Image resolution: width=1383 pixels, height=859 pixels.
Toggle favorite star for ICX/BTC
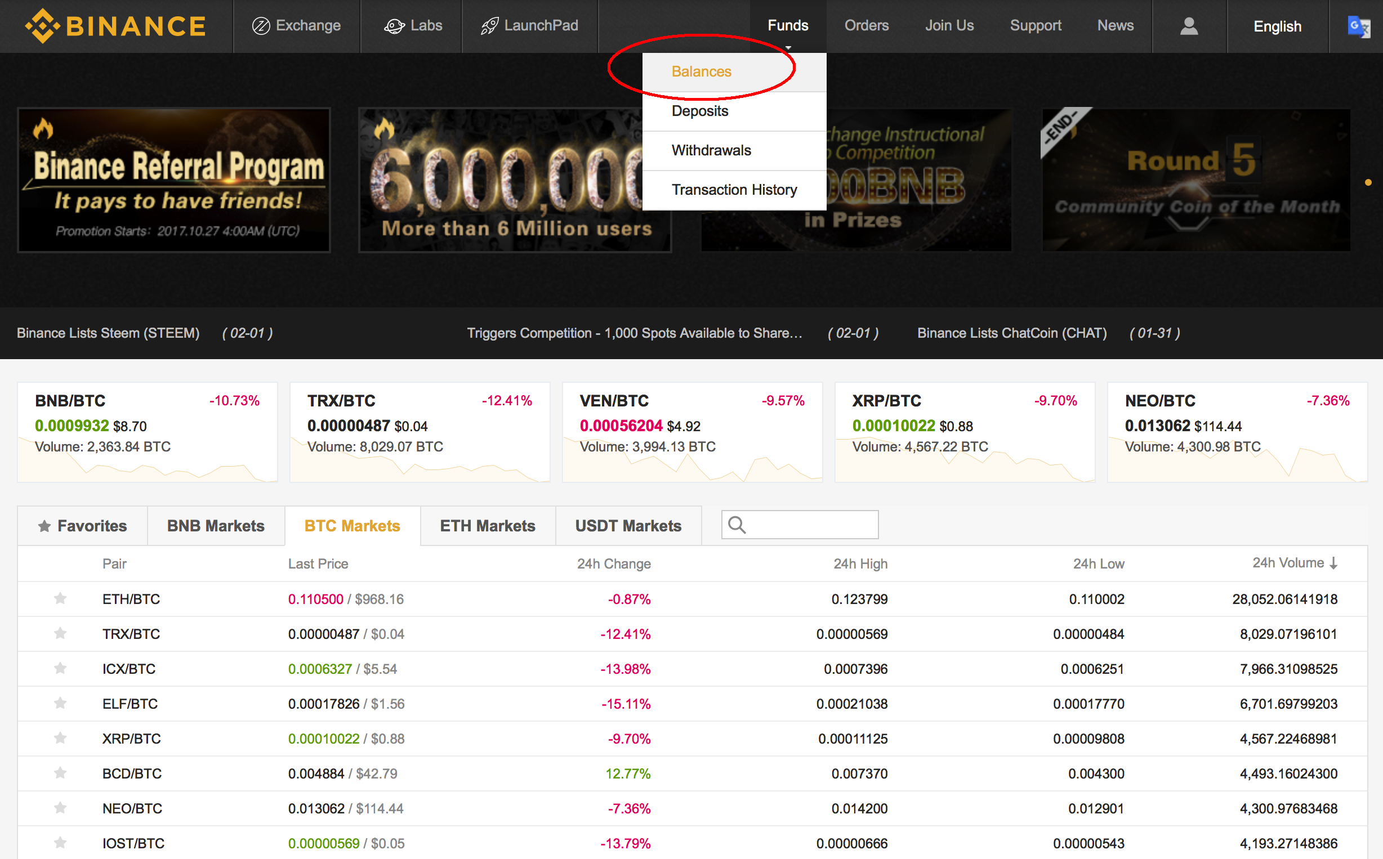(60, 668)
